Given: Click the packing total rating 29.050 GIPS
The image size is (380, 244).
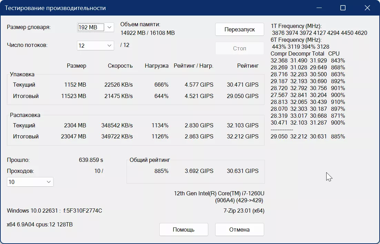Looking at the screenshot, I should 243,96.
